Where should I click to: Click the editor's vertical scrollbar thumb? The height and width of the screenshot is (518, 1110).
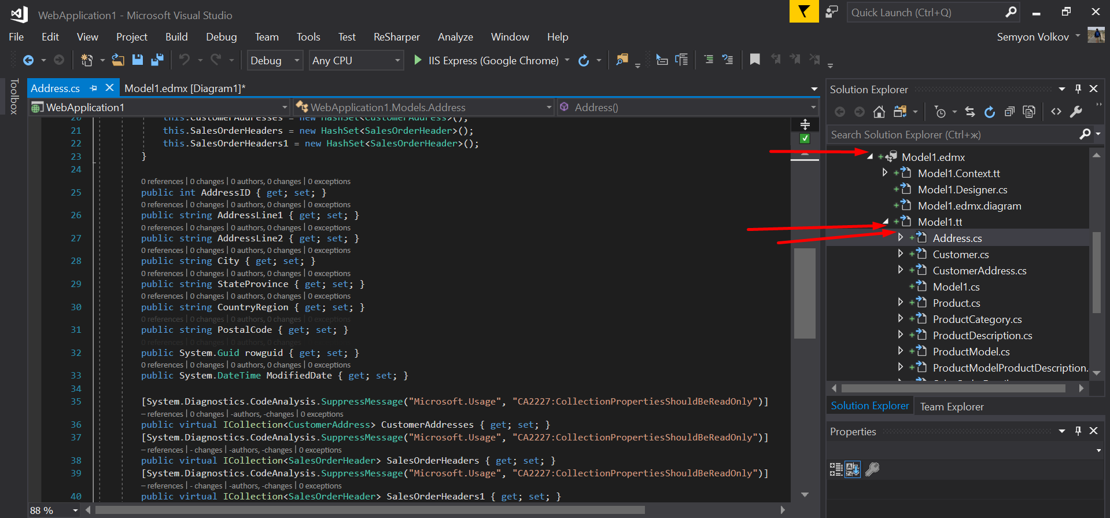[x=805, y=293]
